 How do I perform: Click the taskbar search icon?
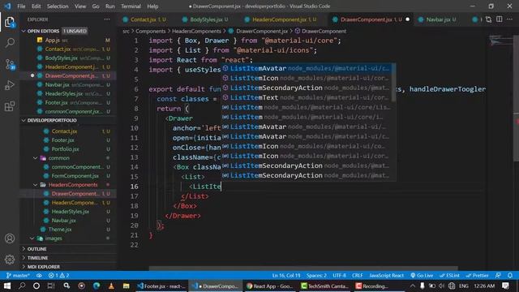pyautogui.click(x=22, y=286)
